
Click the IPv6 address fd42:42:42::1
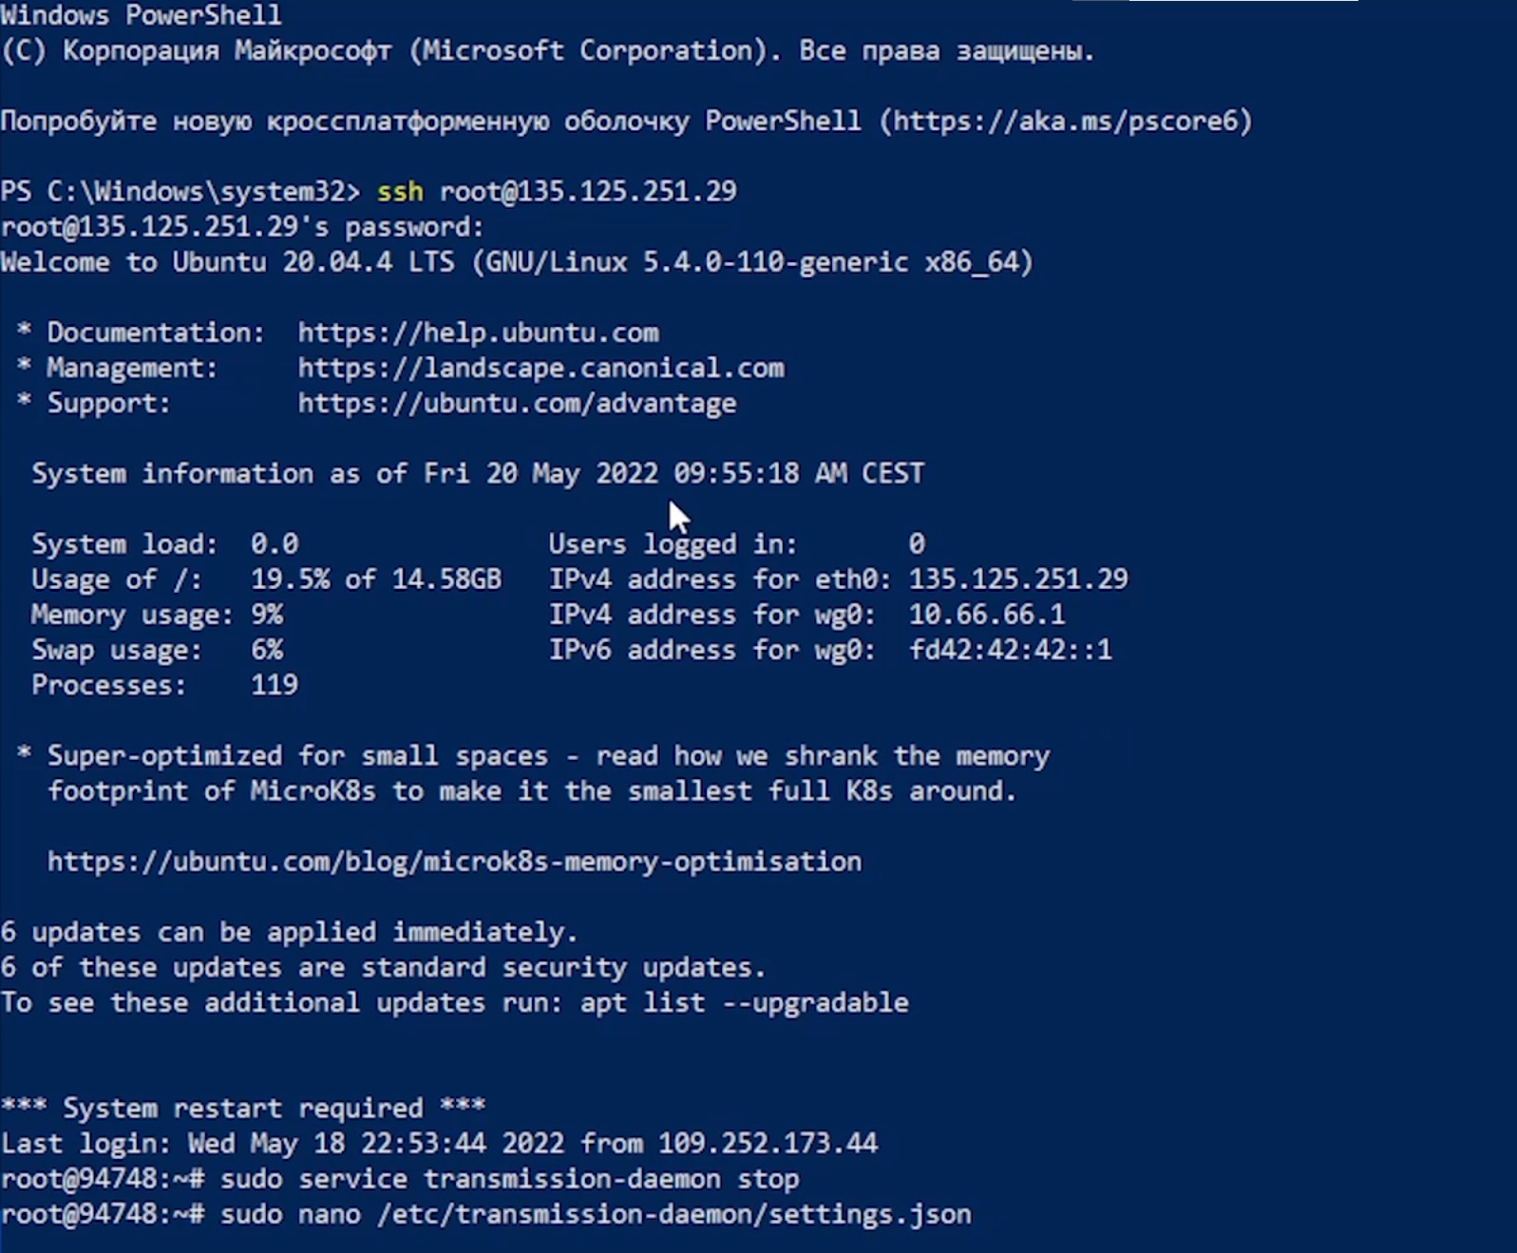pos(1010,650)
